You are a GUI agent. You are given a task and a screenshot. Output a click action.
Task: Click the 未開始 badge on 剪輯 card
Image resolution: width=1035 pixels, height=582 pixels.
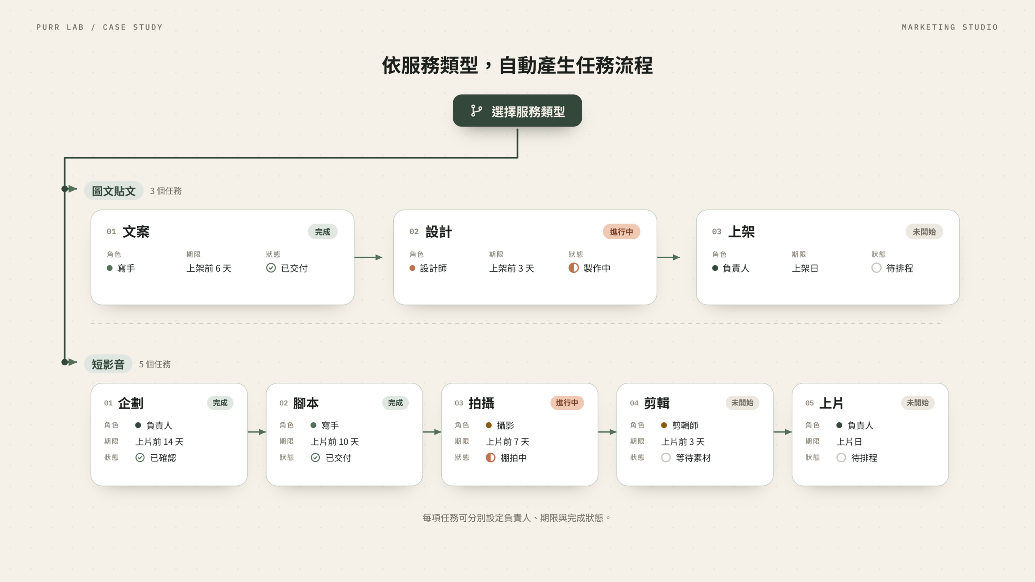tap(742, 403)
